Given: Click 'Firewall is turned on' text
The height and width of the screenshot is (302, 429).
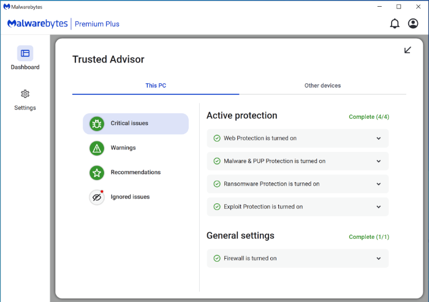Looking at the screenshot, I should pyautogui.click(x=250, y=259).
